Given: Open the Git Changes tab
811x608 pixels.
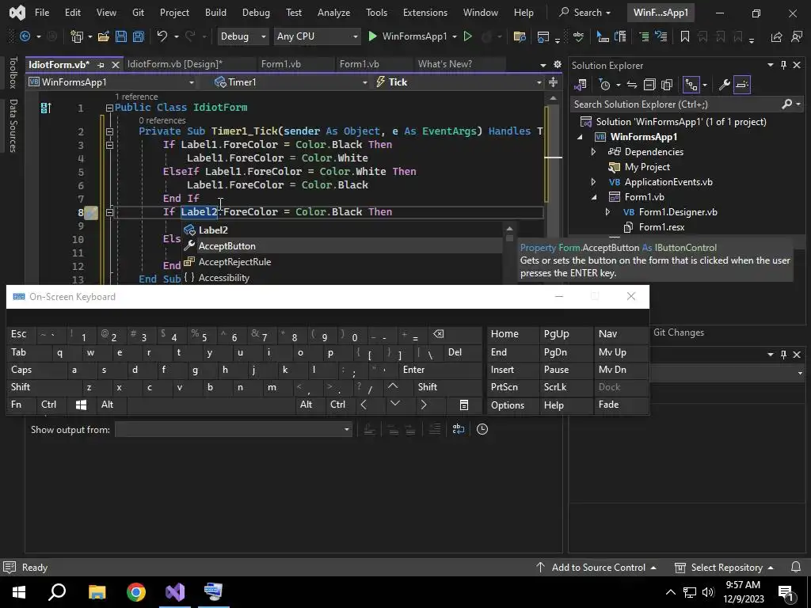Looking at the screenshot, I should click(679, 332).
